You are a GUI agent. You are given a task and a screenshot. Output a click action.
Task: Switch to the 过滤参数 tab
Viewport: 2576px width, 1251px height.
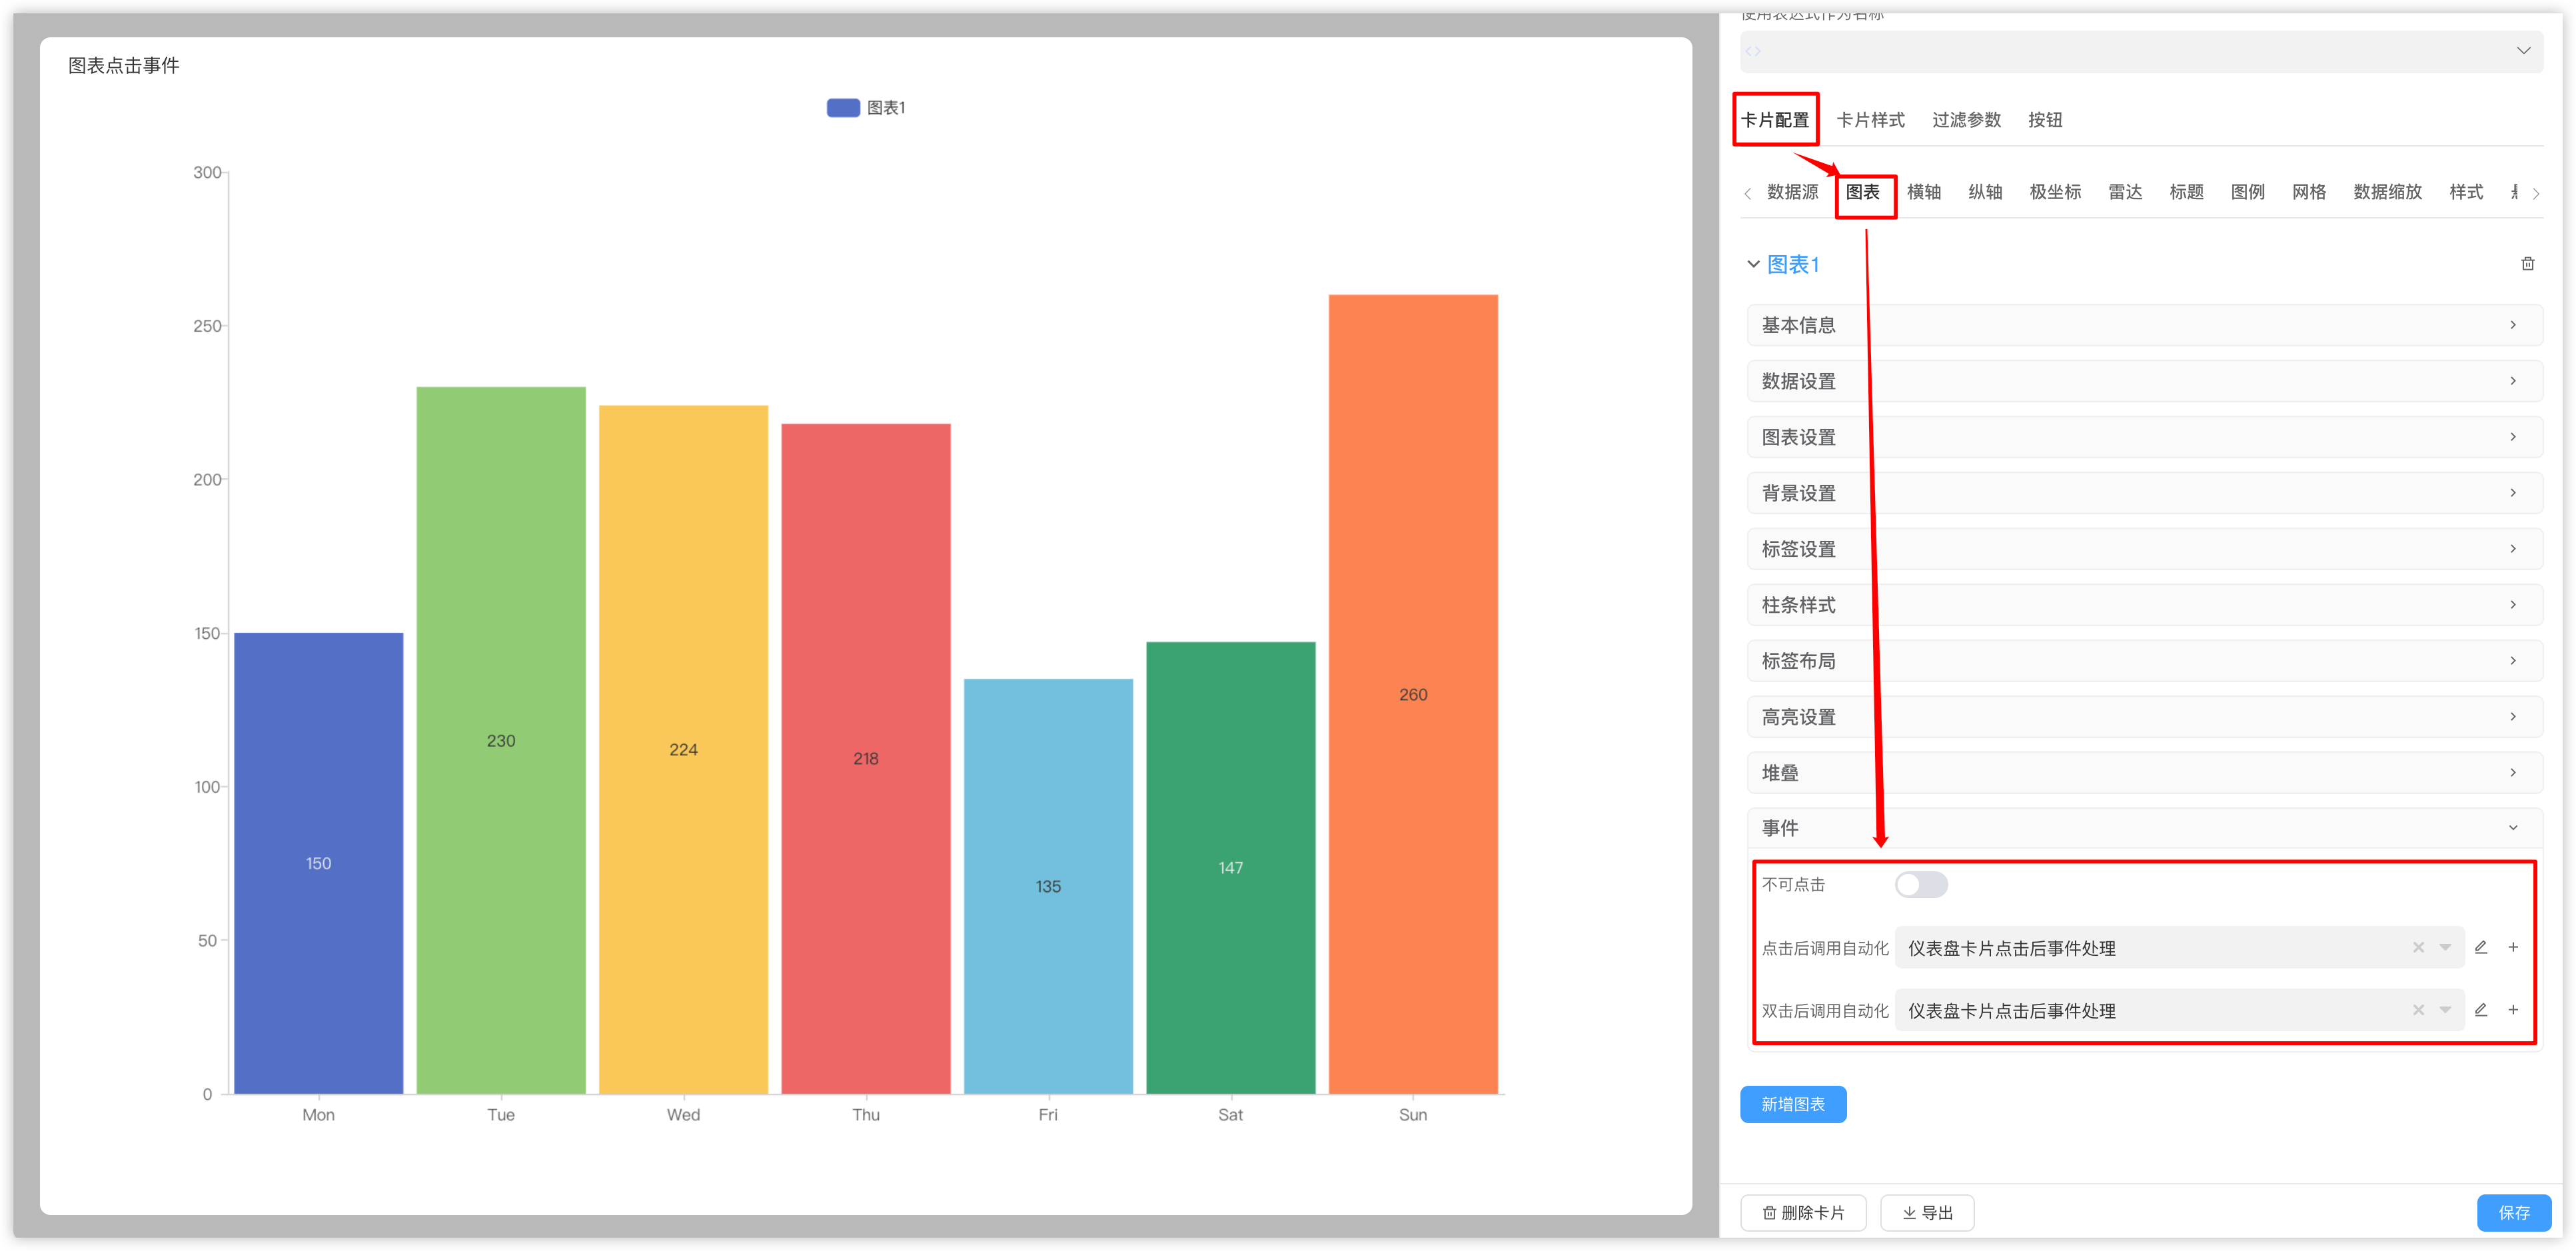(x=1966, y=120)
